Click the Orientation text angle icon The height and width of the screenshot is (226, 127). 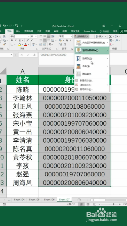pos(50,44)
